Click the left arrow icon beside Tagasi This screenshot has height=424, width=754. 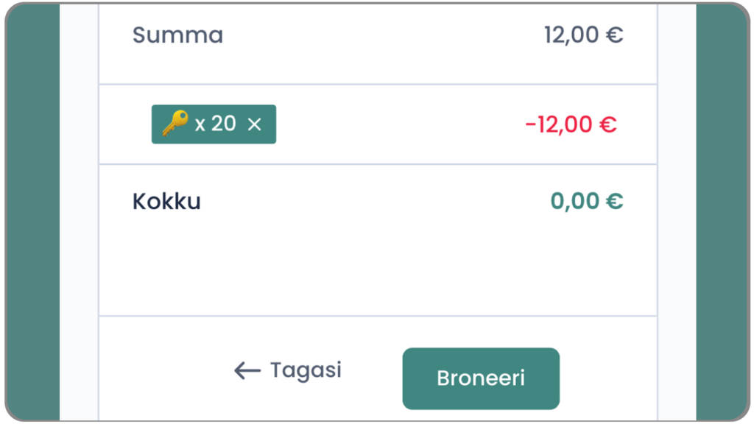[247, 370]
